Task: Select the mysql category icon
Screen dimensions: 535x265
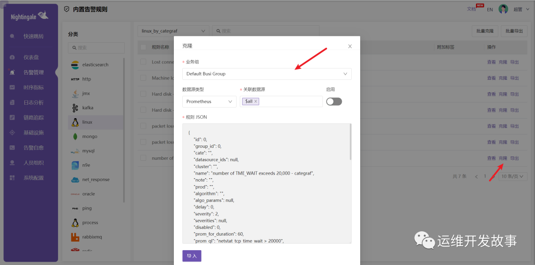Action: point(75,151)
